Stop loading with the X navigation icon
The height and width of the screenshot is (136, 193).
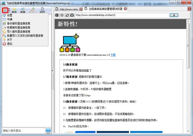[x=72, y=15]
